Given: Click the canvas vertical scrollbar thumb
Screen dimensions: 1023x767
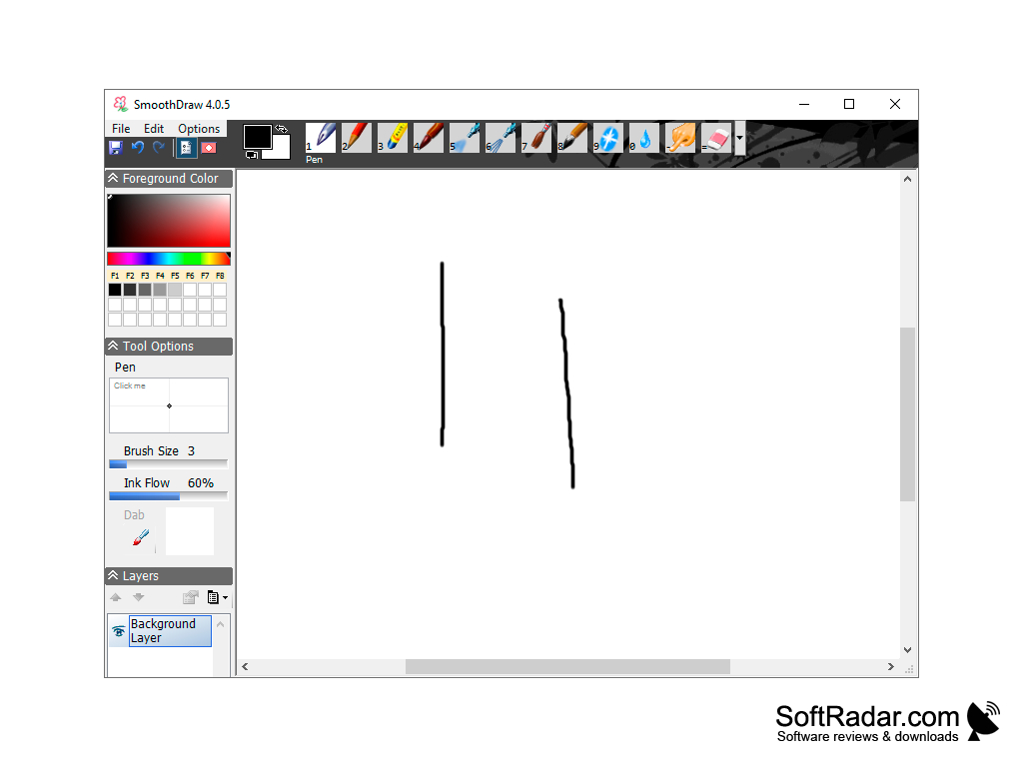Looking at the screenshot, I should pos(907,414).
